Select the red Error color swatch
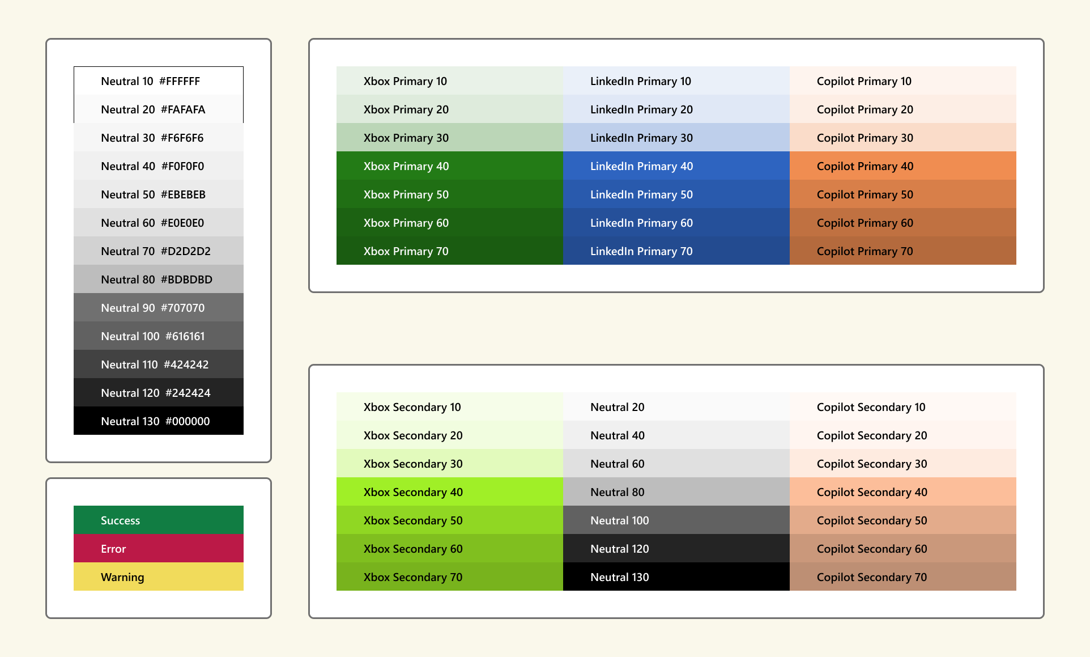The image size is (1090, 657). click(x=159, y=549)
